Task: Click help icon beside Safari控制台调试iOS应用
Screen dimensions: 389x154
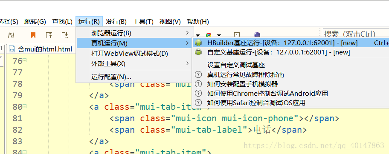Action: tap(198, 103)
